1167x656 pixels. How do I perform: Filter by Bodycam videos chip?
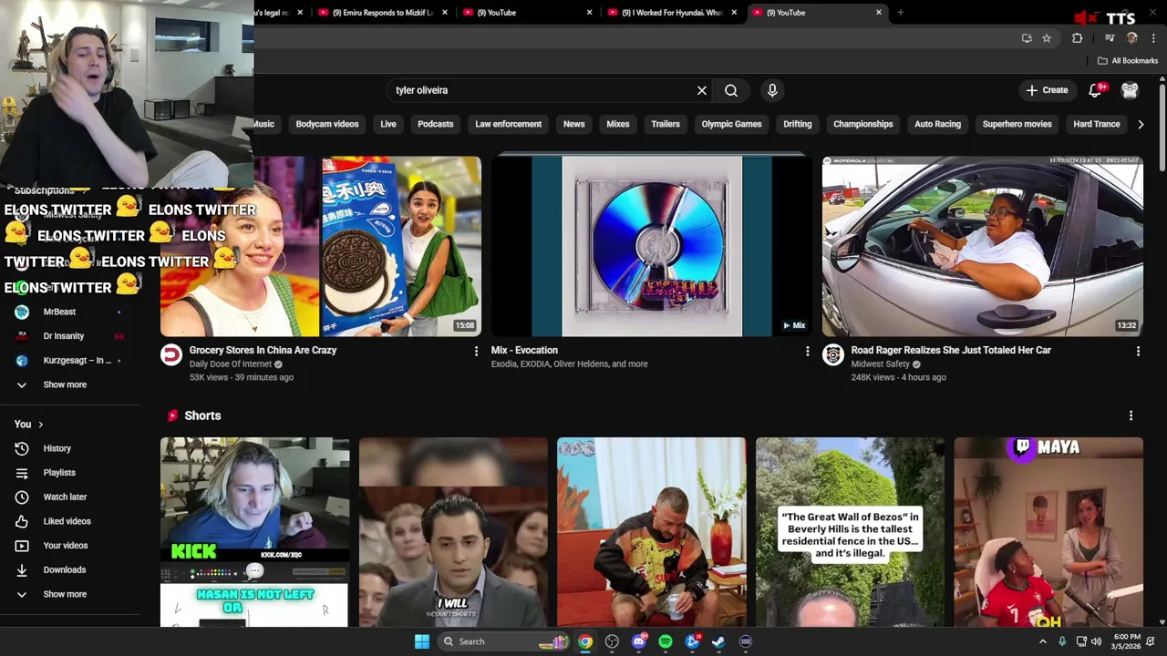click(x=327, y=124)
